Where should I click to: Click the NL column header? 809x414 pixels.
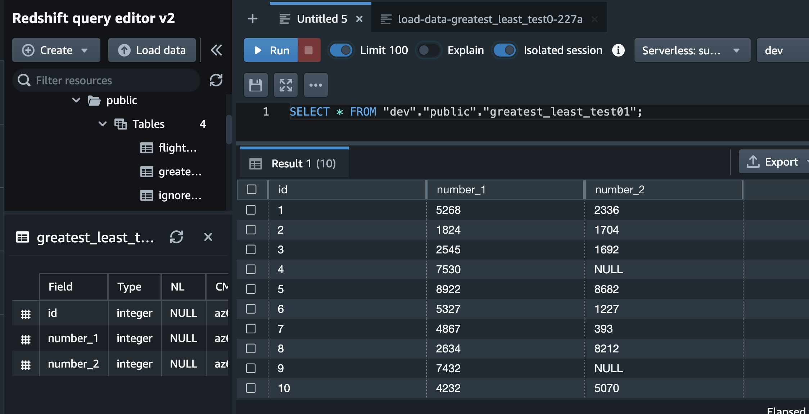click(184, 287)
